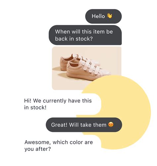Viewport: 157px width, 166px height.
Task: Click the word 'Awesome' in the last reply
Action: 37,142
